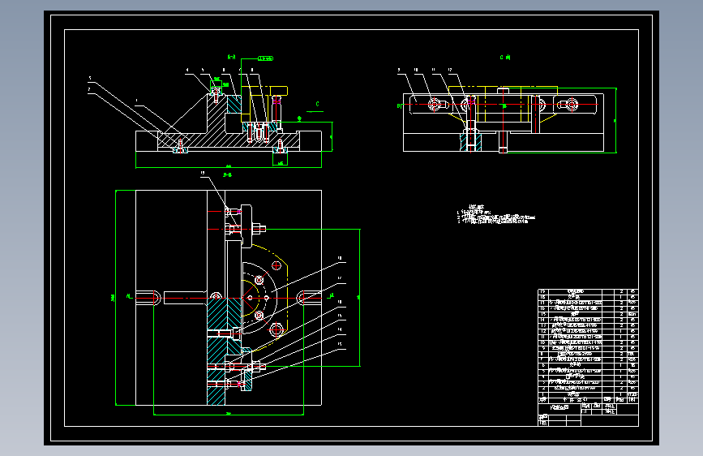The height and width of the screenshot is (456, 703).
Task: Select the technical requirements text block
Action: (496, 214)
